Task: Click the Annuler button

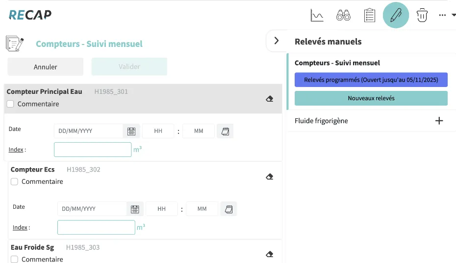Action: click(45, 67)
